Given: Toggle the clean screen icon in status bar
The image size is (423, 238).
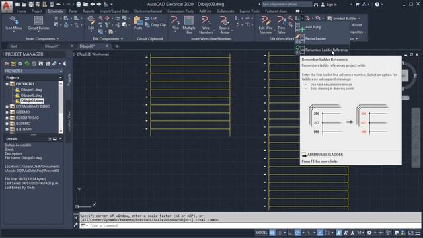Looking at the screenshot, I should coord(410,233).
